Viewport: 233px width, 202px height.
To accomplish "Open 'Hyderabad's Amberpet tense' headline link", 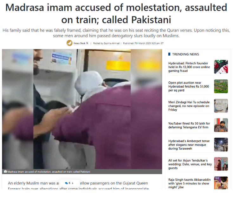I will tap(189, 145).
